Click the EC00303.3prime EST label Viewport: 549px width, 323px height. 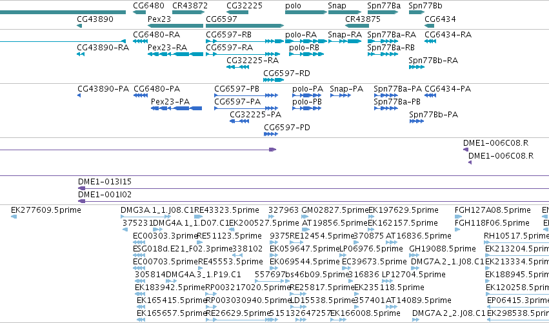click(x=166, y=236)
